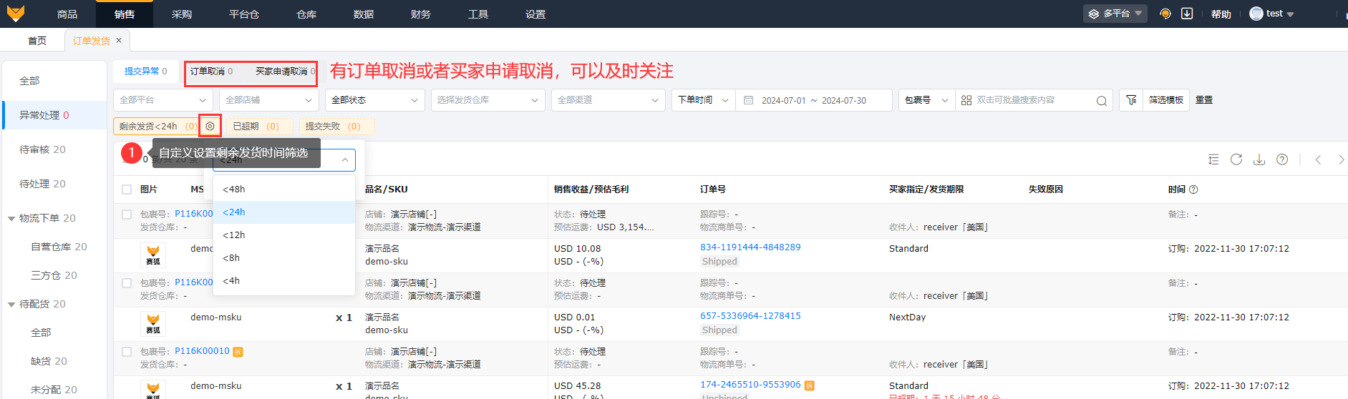Toggle the select-all checkbox in the table header

(x=127, y=189)
